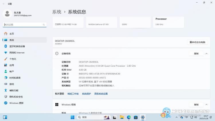This screenshot has height=121, width=215.
Task: Click the 设备规格 info icon
Action: [x=57, y=53]
